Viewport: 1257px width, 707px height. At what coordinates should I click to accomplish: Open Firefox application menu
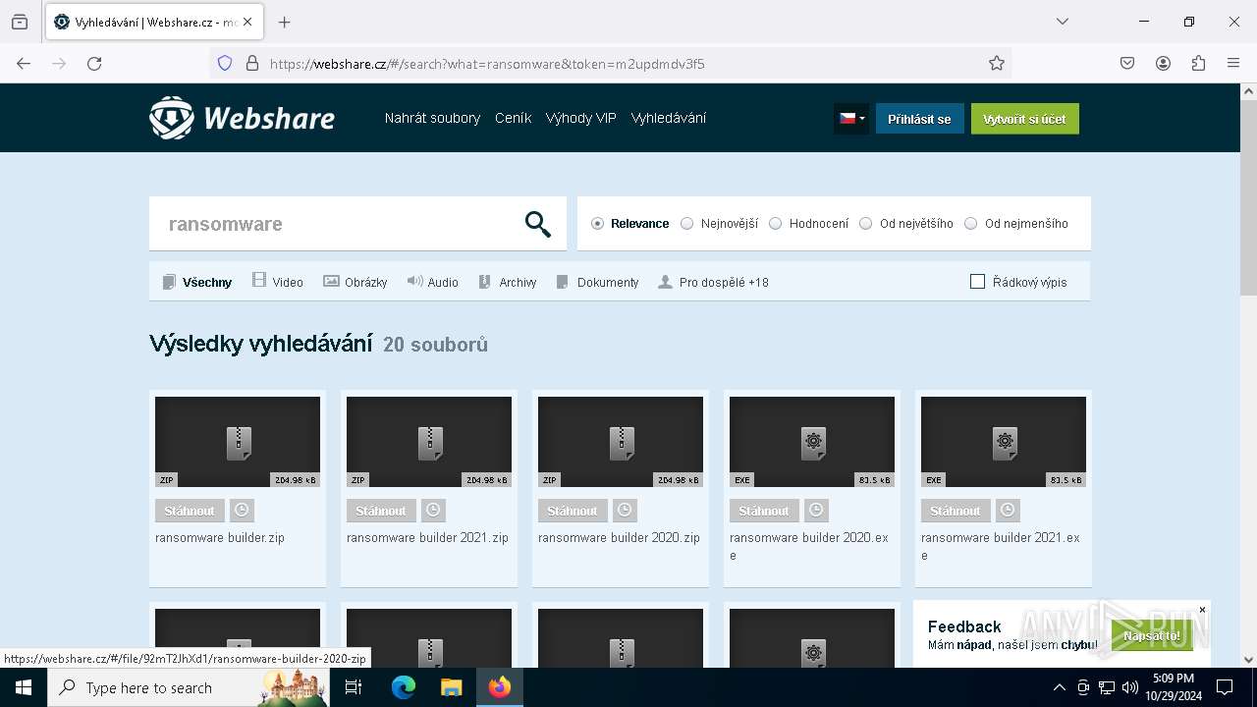pos(1233,64)
